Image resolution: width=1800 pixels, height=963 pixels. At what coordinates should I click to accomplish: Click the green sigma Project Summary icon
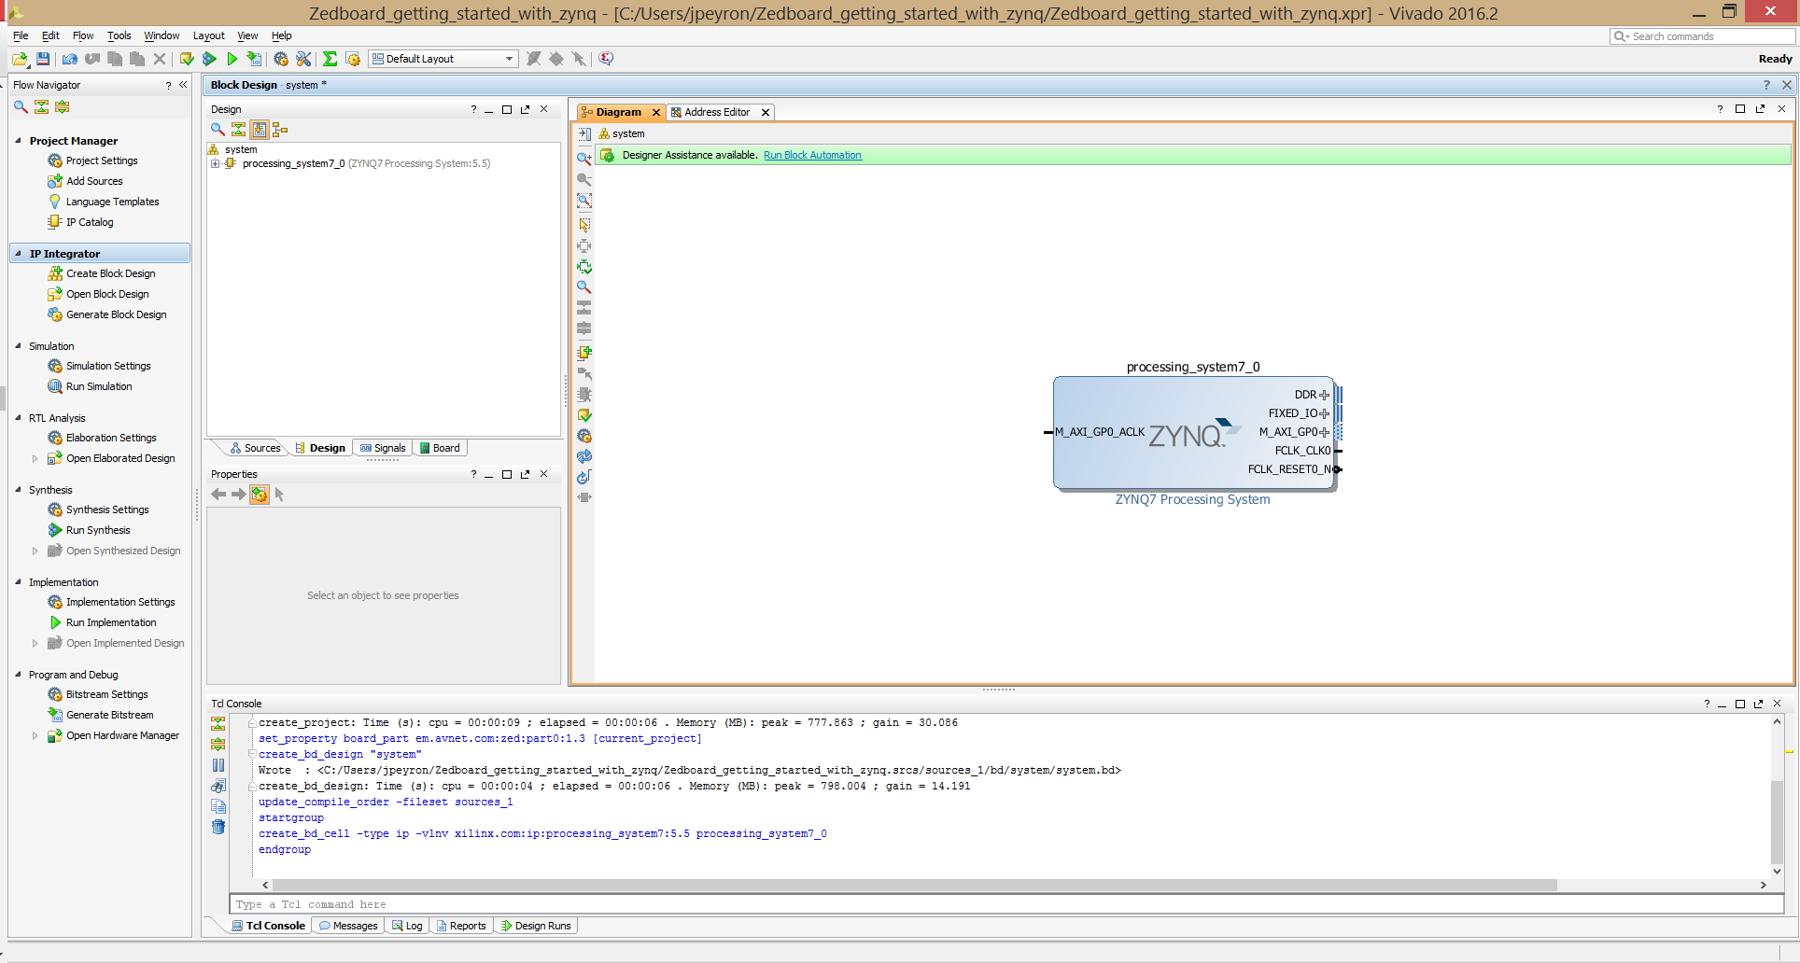point(330,59)
